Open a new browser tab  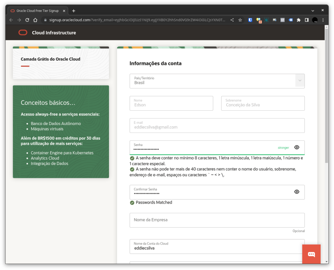74,11
